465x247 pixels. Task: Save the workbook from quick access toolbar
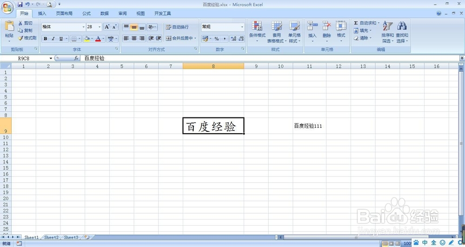(x=20, y=5)
